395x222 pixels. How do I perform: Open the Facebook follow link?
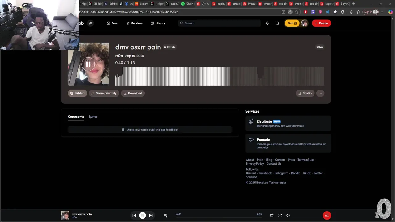pos(265,173)
